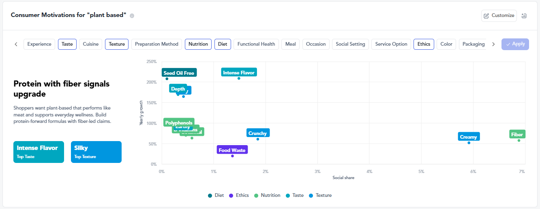Apply the selected category filters
The width and height of the screenshot is (540, 209).
pos(515,44)
